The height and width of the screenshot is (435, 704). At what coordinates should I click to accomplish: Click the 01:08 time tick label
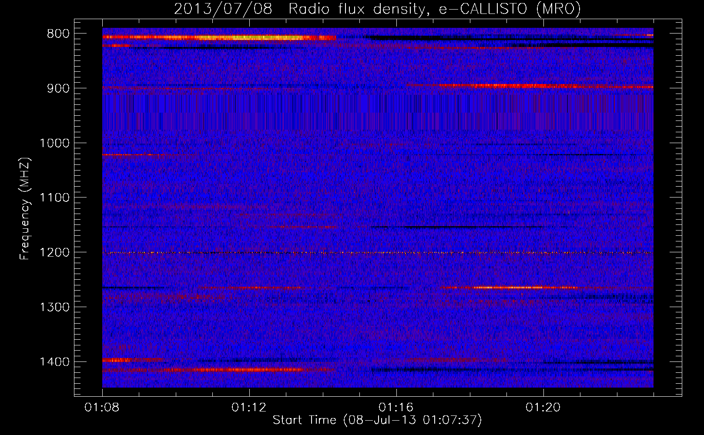[x=102, y=408]
